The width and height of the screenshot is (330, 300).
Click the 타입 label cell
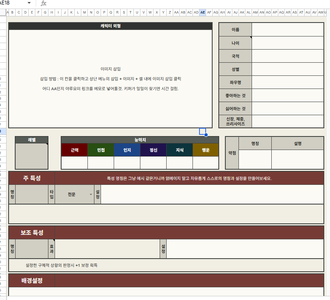click(x=52, y=194)
